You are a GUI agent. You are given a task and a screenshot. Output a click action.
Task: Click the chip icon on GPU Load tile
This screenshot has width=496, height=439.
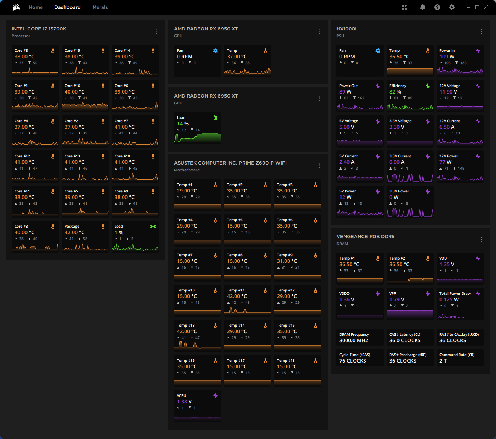coord(215,118)
